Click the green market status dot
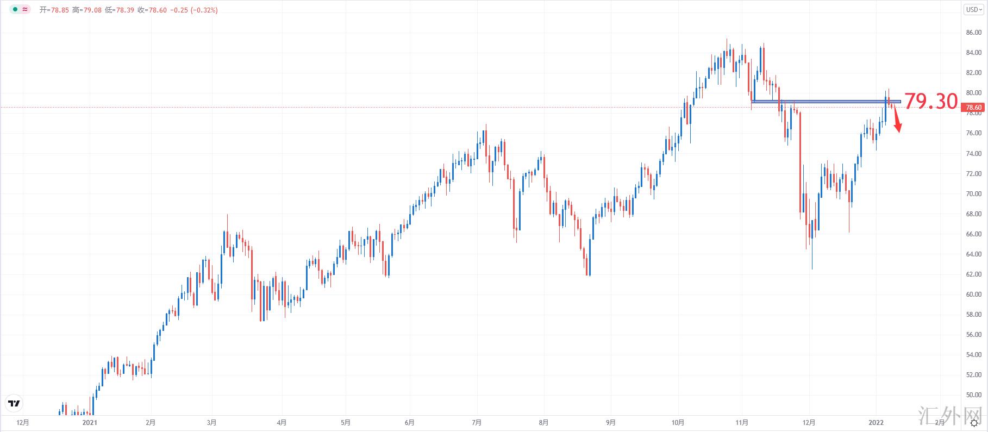 point(15,10)
